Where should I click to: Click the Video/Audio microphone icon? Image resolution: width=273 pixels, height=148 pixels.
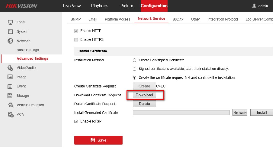click(x=10, y=68)
